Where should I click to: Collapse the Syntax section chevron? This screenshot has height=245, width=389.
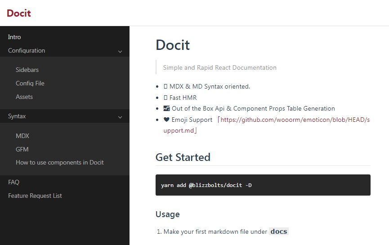point(120,117)
